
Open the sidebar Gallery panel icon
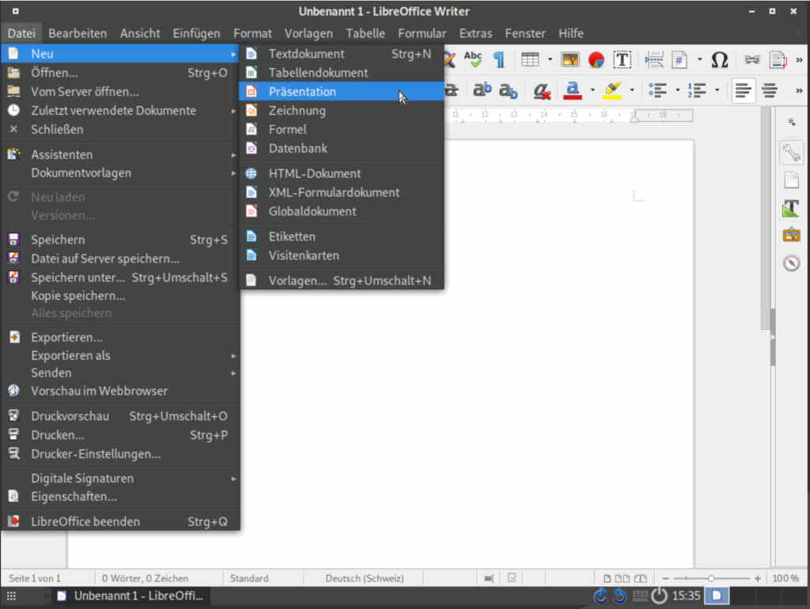[x=791, y=235]
